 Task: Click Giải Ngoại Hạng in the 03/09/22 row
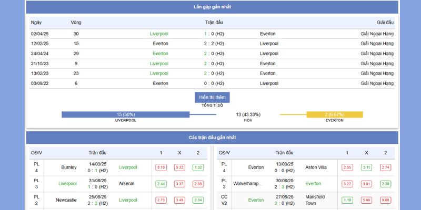pyautogui.click(x=377, y=83)
